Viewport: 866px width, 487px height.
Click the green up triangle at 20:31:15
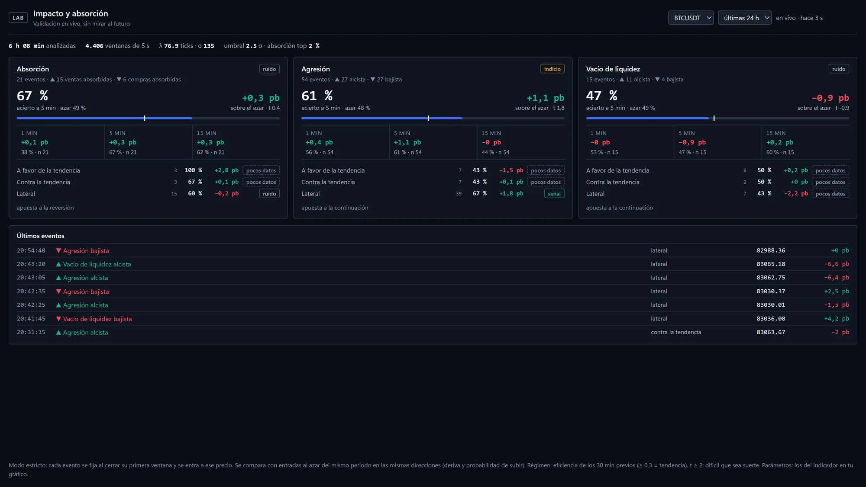pos(58,332)
